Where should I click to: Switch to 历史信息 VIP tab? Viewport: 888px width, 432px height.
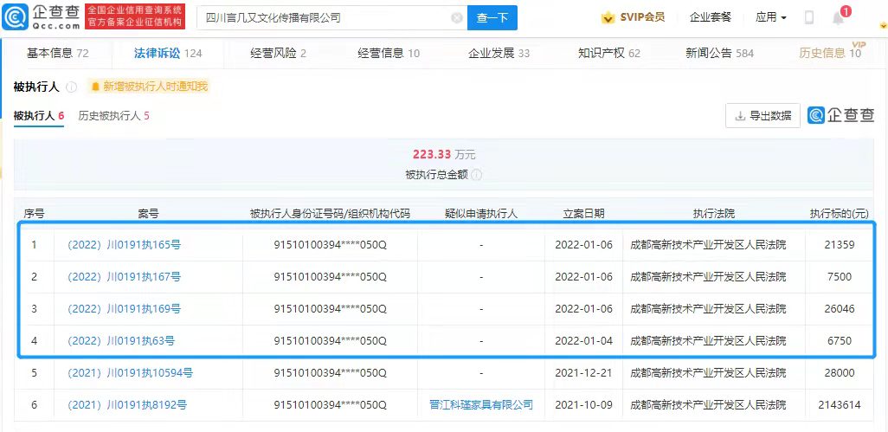831,52
